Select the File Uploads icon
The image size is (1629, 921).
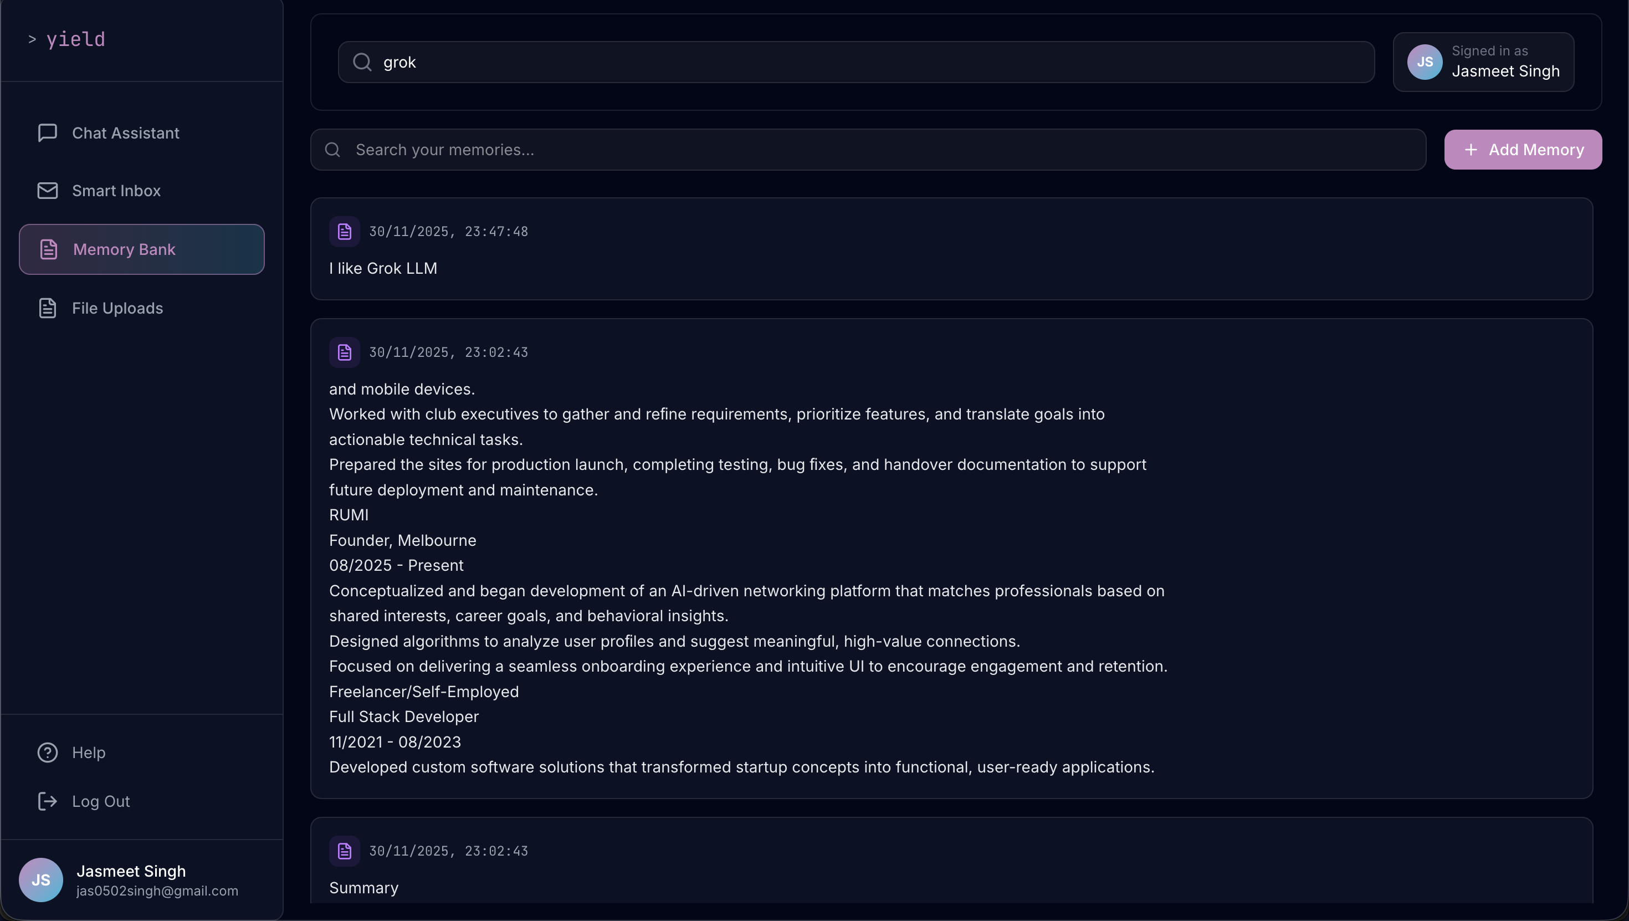click(48, 308)
